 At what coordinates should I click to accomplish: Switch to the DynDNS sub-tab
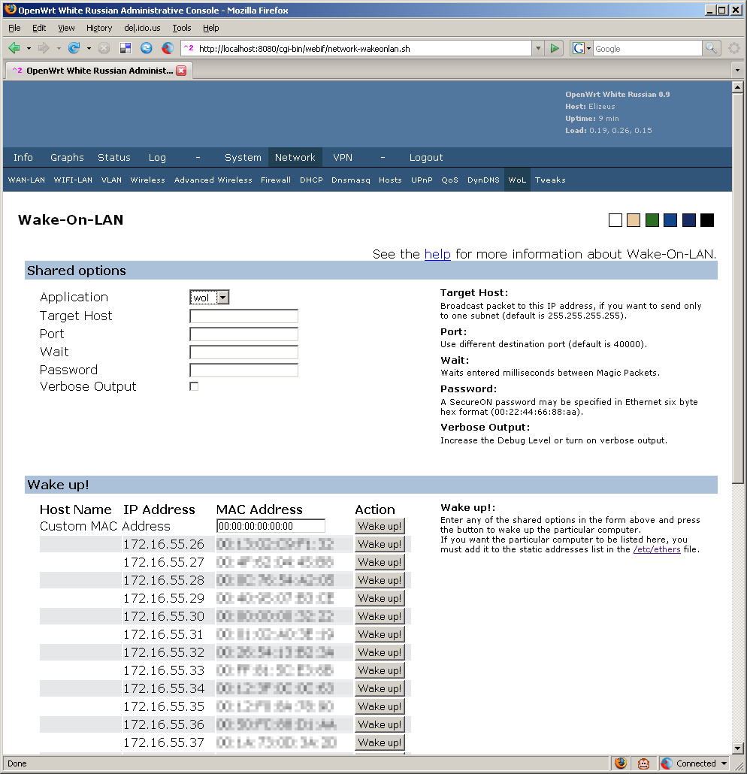coord(483,180)
